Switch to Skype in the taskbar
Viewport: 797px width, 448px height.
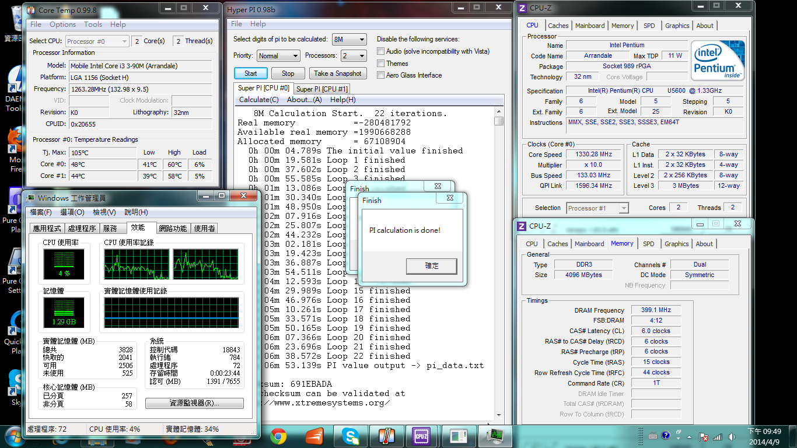coord(351,436)
